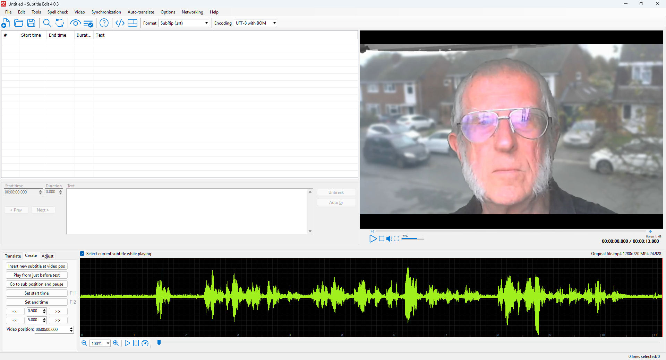Screen dimensions: 666x360
Task: Toggle source view code icon
Action: tap(120, 23)
